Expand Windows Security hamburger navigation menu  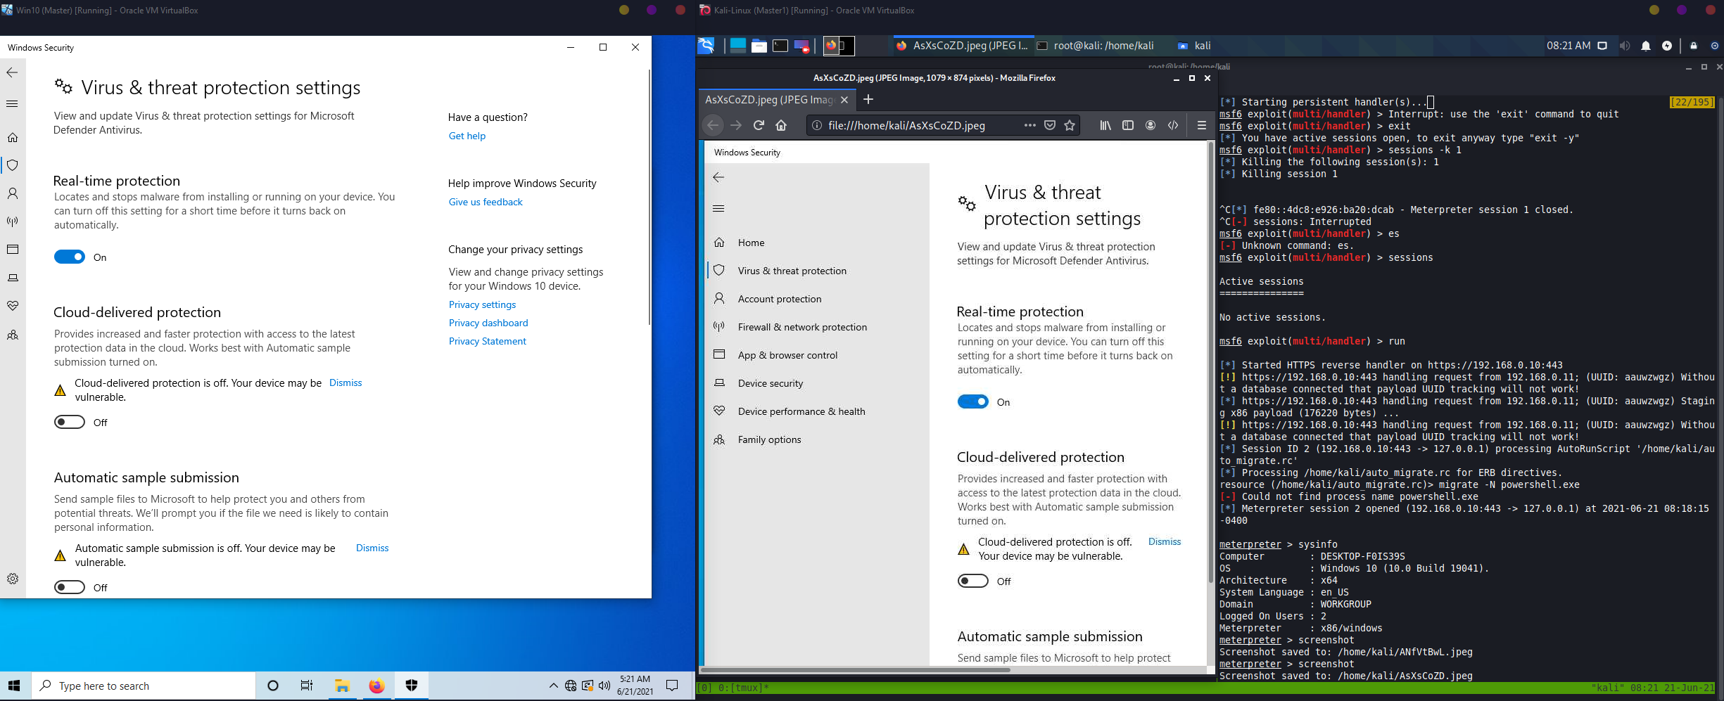point(12,103)
